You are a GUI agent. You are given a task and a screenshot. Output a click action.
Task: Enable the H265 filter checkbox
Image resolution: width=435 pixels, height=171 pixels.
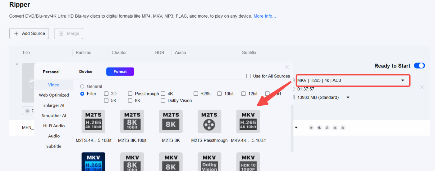click(196, 94)
